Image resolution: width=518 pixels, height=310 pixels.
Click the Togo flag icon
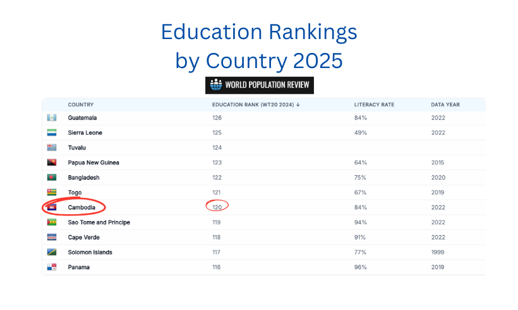(52, 192)
